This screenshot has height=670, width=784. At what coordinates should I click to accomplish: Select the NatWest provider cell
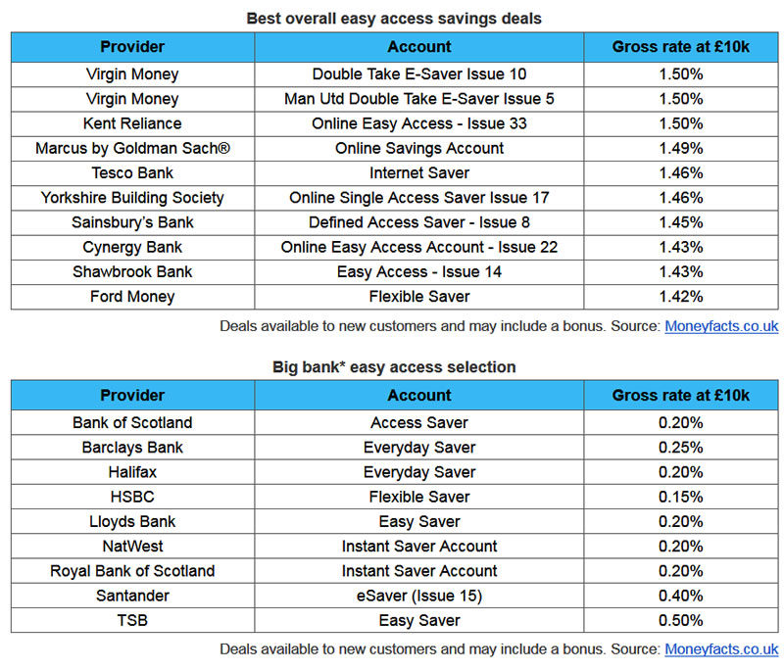[x=132, y=546]
